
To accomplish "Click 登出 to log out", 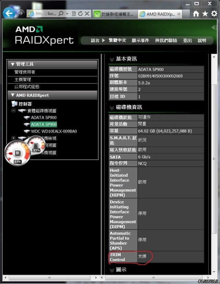I will pos(187,41).
